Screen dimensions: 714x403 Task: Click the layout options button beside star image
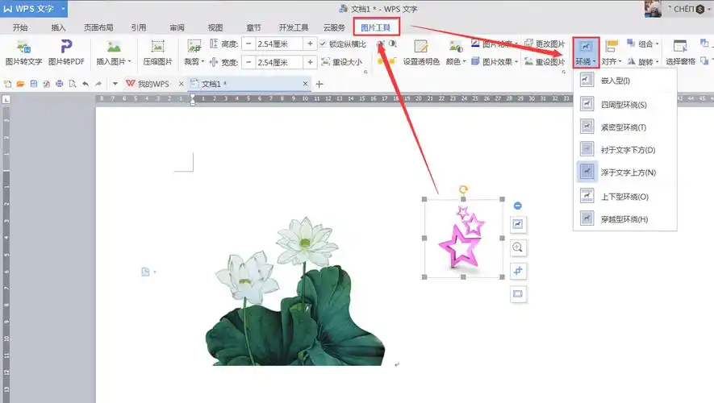tap(518, 224)
